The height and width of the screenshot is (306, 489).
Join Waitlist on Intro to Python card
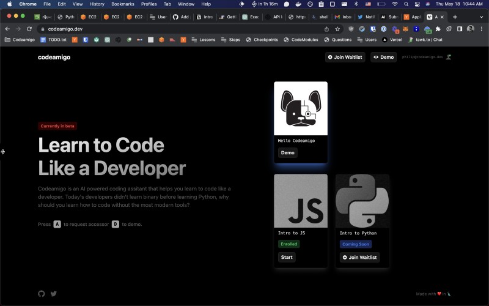[359, 257]
